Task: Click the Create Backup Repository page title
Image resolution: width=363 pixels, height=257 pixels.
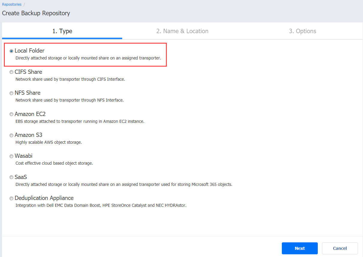Action: tap(36, 13)
